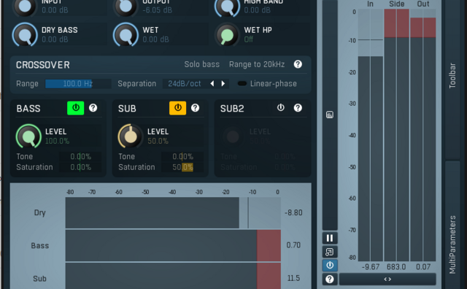The image size is (467, 289).
Task: Click the meter settings icon above pause
Action: [330, 115]
